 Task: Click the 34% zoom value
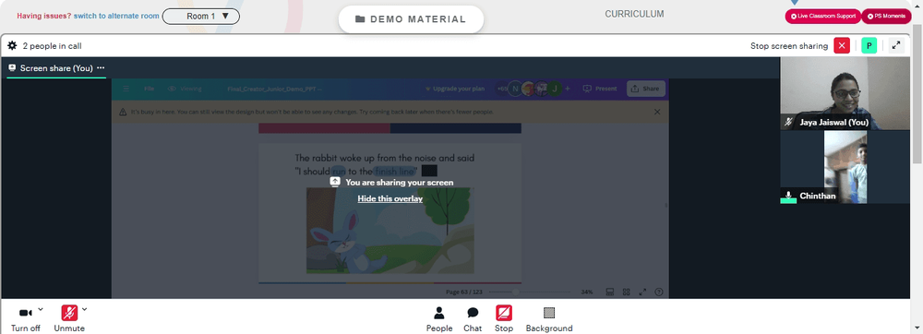click(586, 292)
